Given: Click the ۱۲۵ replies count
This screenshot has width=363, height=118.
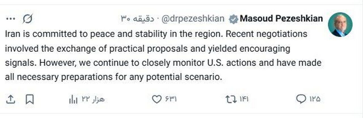Looking at the screenshot, I should pos(314,99).
